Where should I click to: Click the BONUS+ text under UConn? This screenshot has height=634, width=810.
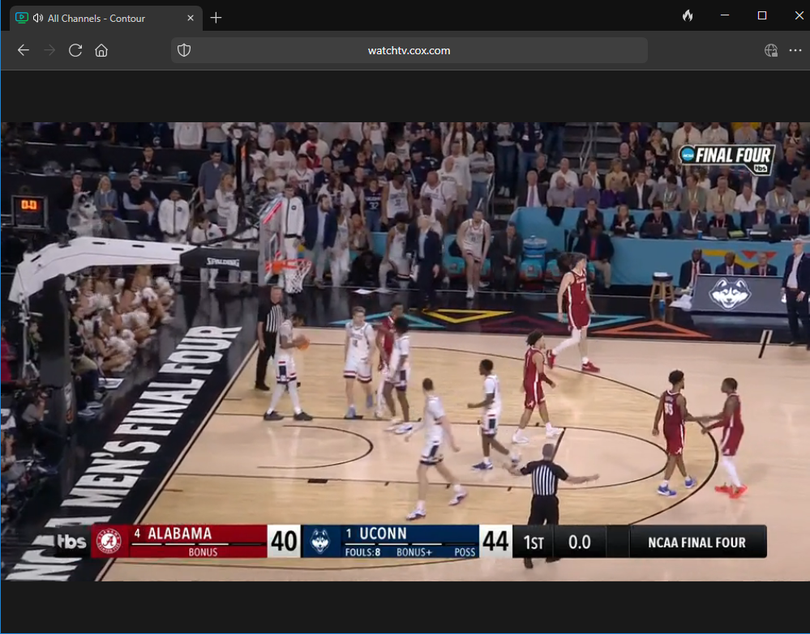(414, 552)
